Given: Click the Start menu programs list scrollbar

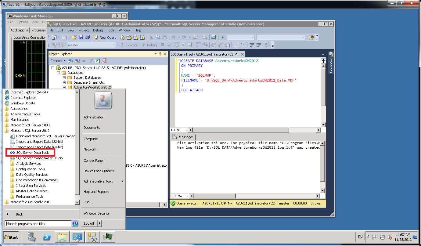Looking at the screenshot, I should point(77,147).
